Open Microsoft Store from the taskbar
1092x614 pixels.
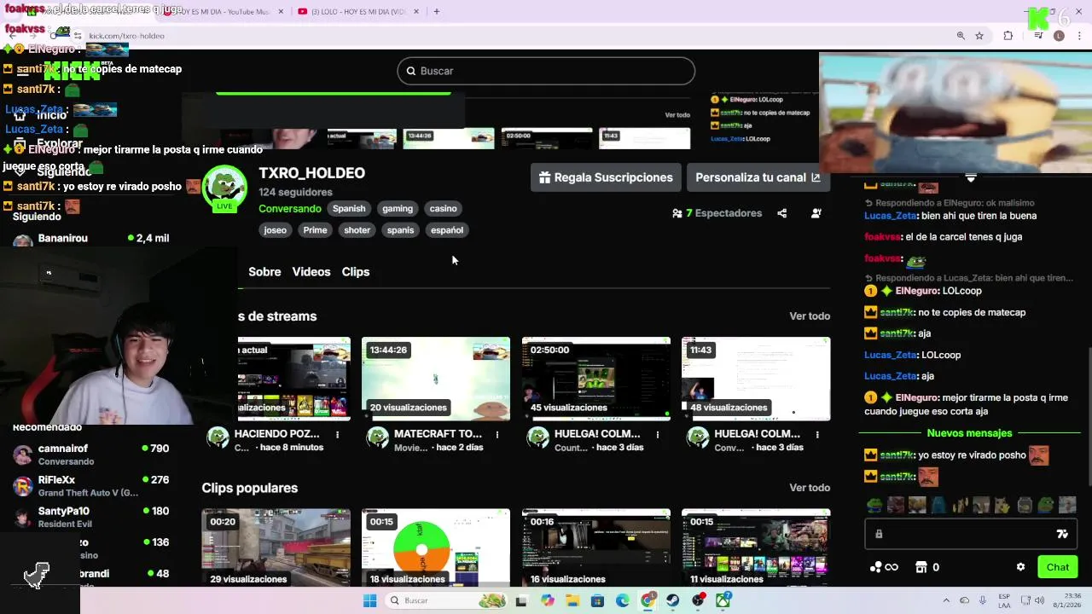point(597,600)
